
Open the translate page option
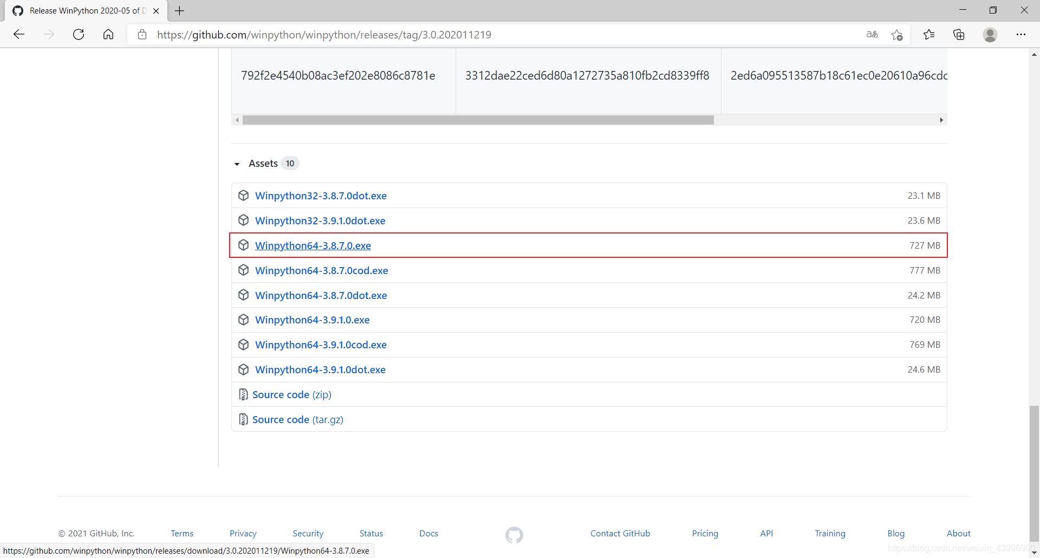coord(872,35)
